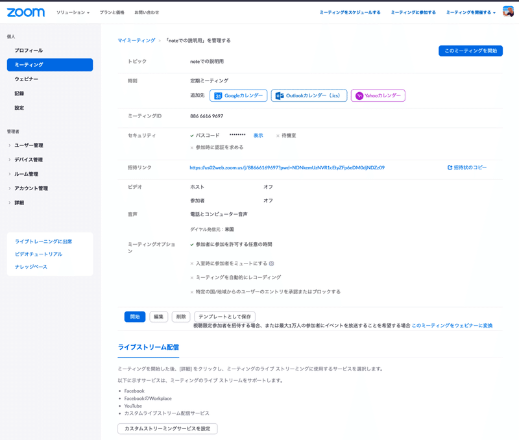The width and height of the screenshot is (519, 440).
Task: Select ミーティング in the sidebar
Action: [x=50, y=65]
